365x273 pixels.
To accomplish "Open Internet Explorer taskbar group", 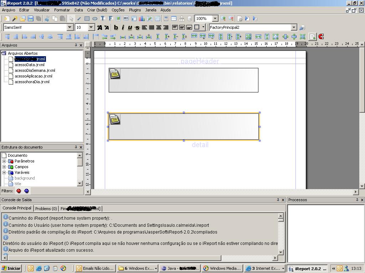I will click(x=265, y=268).
